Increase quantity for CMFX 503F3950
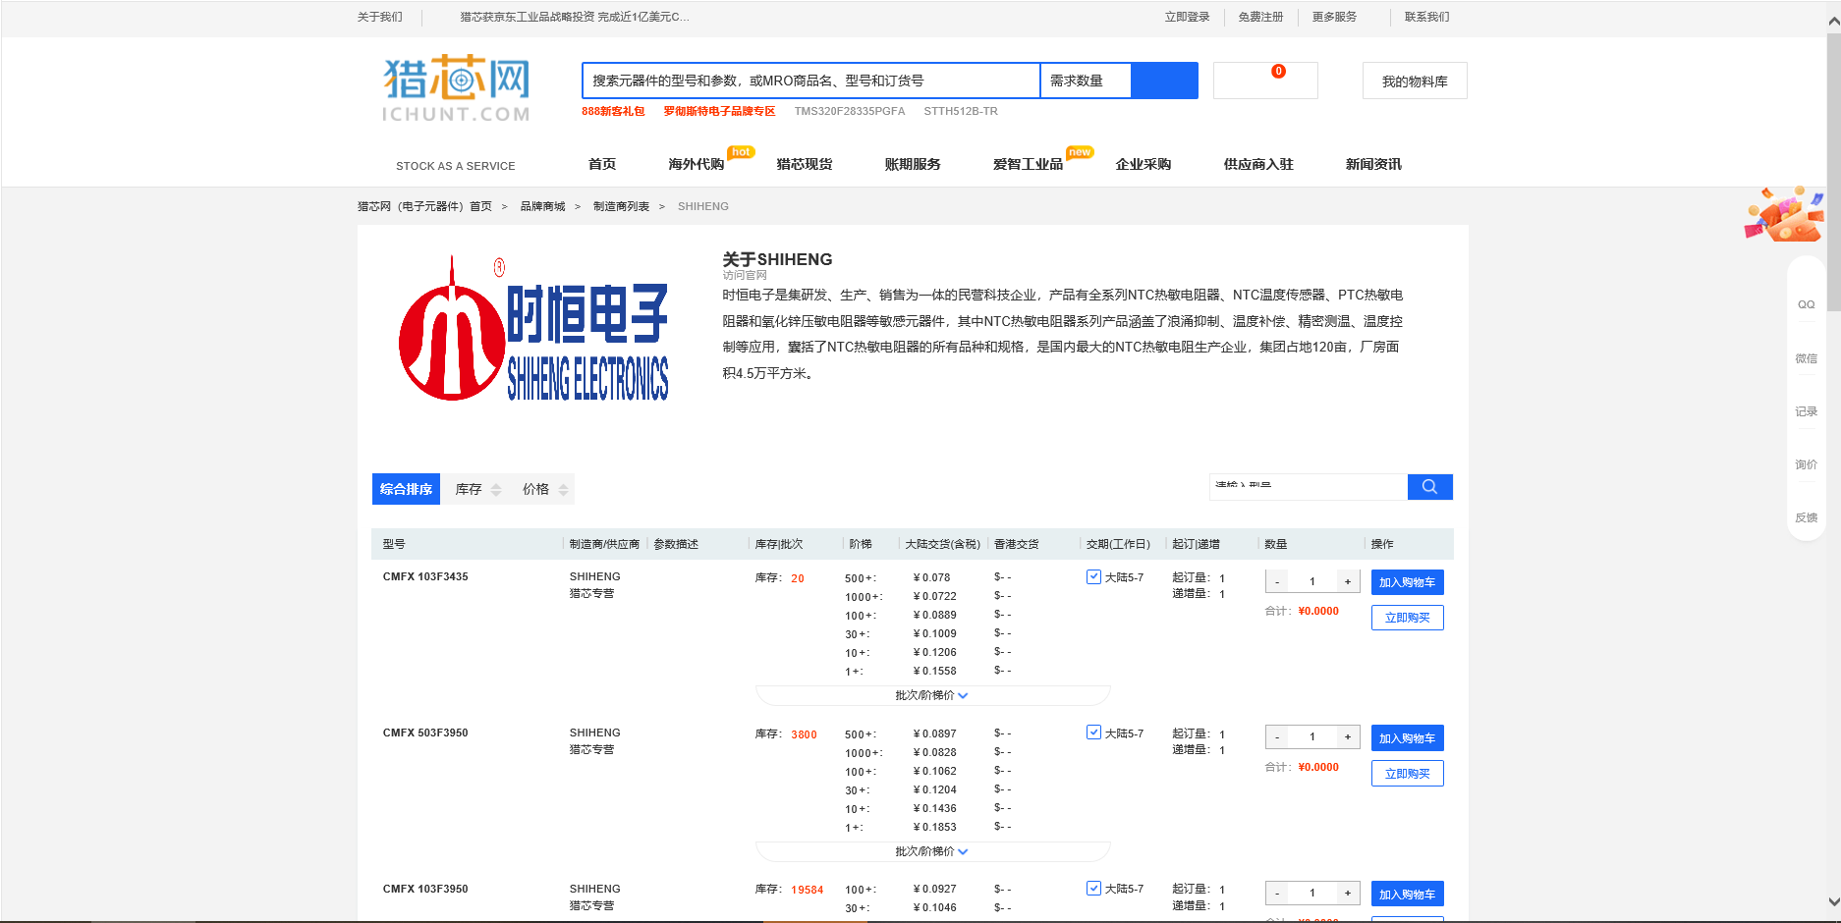The height and width of the screenshot is (923, 1841). click(1348, 736)
